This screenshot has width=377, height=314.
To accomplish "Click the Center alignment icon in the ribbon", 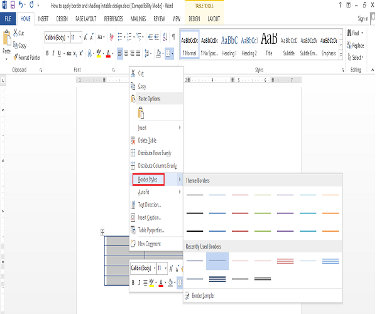I will (x=126, y=53).
